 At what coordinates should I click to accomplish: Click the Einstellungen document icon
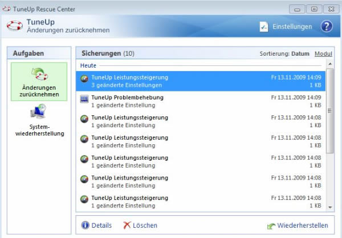[264, 27]
